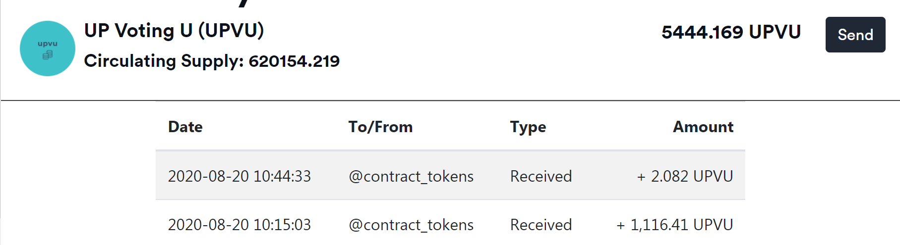Click the Amount column header
Screen dimensions: 900x245
tap(703, 127)
